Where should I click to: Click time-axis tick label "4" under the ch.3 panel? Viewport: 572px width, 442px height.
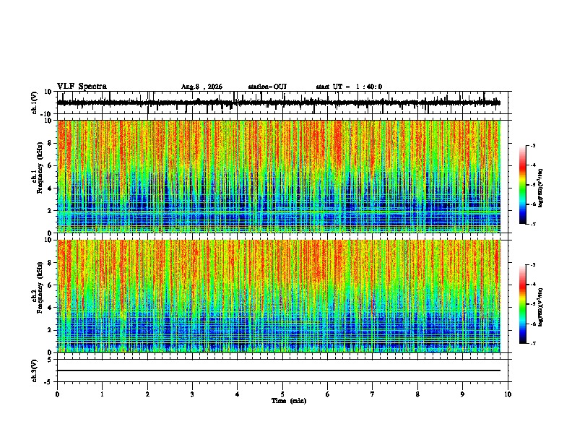(x=238, y=394)
